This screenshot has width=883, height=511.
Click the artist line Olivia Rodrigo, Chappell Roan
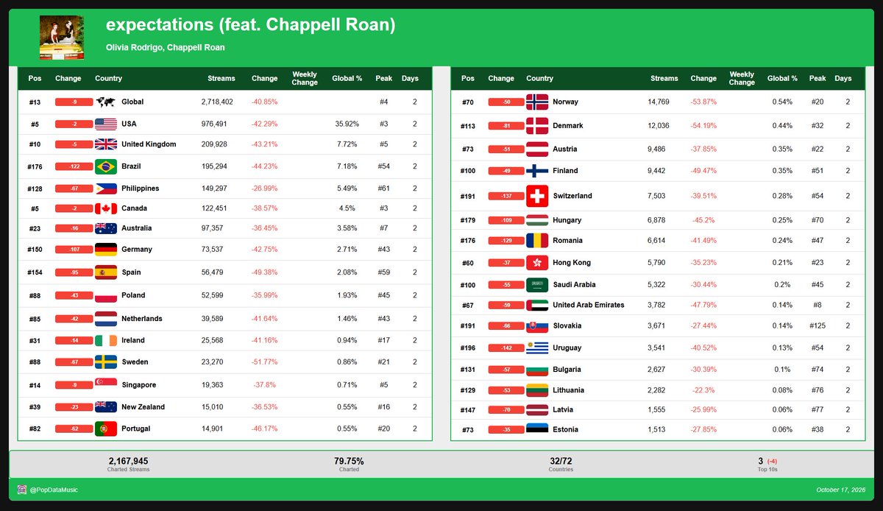click(x=166, y=48)
